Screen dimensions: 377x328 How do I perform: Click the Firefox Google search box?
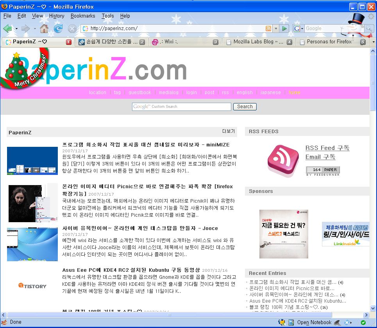334,29
